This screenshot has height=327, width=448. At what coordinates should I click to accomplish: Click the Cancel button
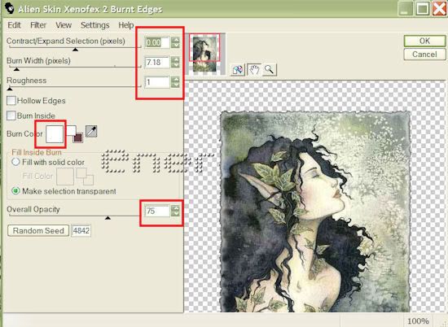[424, 54]
